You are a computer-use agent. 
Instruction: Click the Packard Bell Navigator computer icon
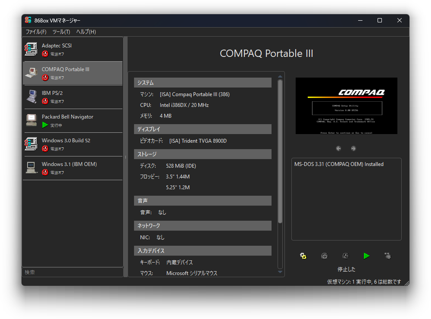click(x=31, y=120)
